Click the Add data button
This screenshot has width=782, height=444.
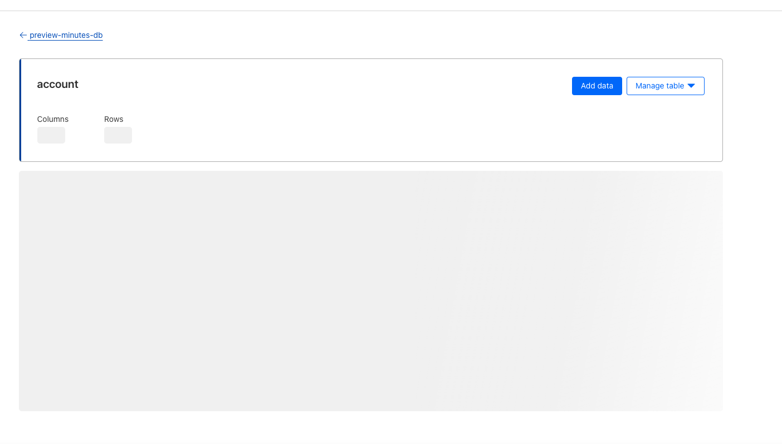597,86
